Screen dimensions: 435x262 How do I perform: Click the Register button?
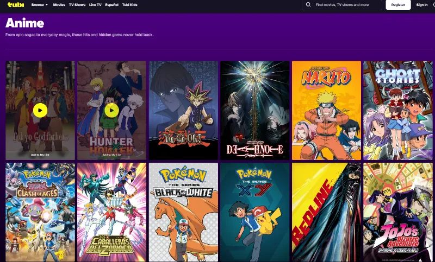(398, 4)
